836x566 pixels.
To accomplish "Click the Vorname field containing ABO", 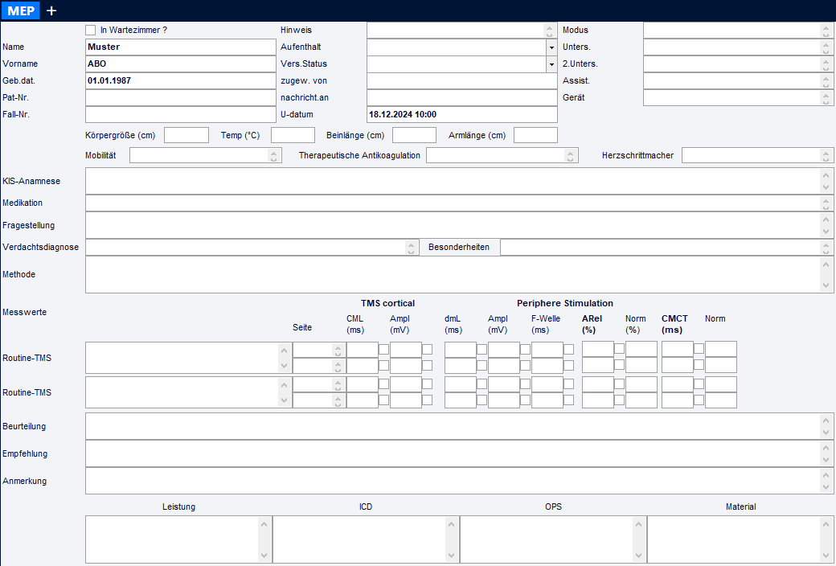I will click(x=181, y=64).
